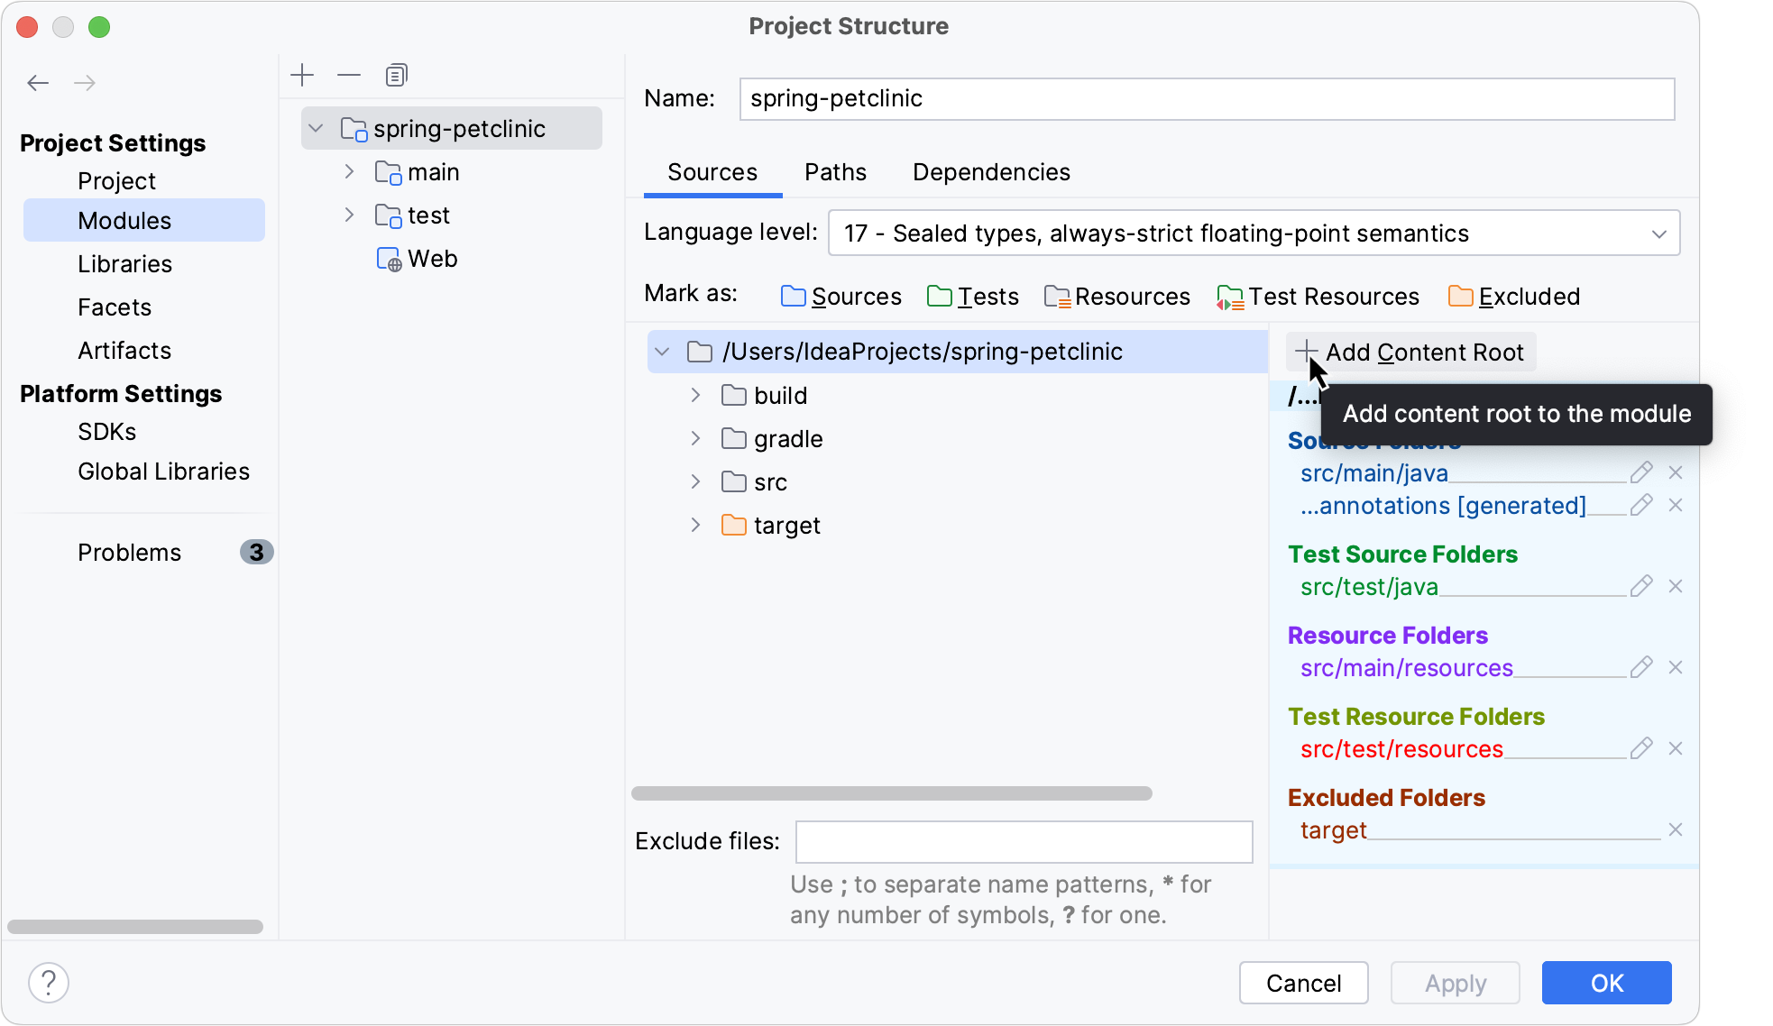The image size is (1773, 1026).
Task: Navigate back with the left arrow
Action: tap(38, 82)
